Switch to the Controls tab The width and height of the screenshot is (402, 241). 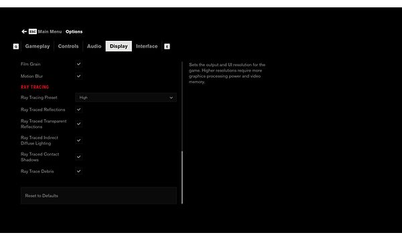[68, 46]
